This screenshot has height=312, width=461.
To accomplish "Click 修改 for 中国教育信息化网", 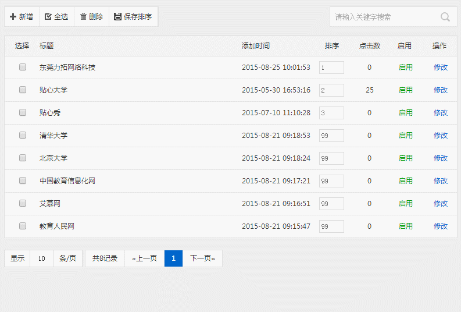I will [x=441, y=181].
